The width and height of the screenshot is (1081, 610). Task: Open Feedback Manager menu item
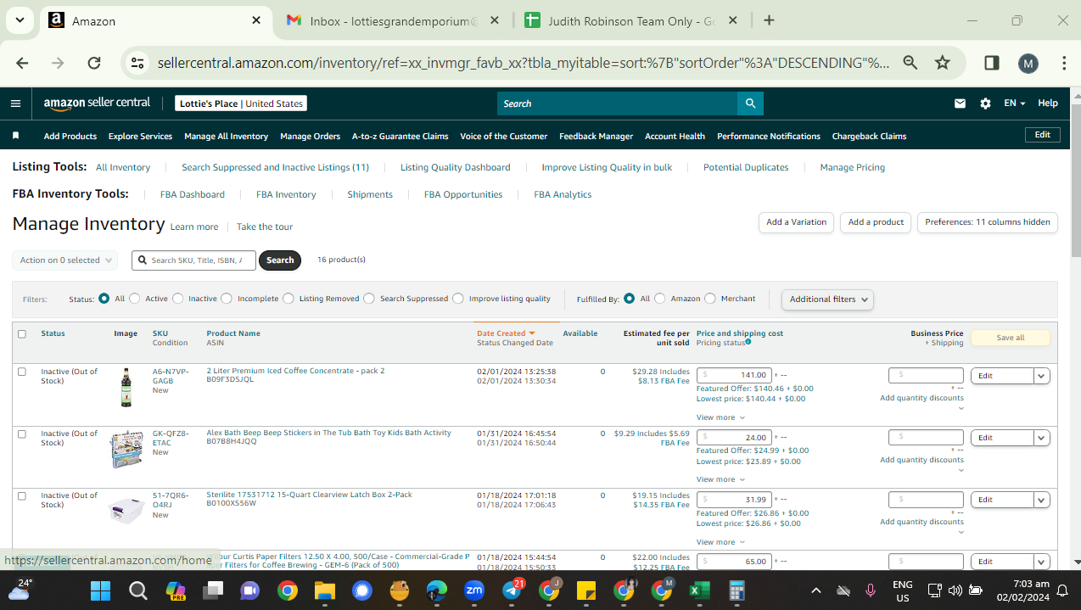tap(596, 136)
